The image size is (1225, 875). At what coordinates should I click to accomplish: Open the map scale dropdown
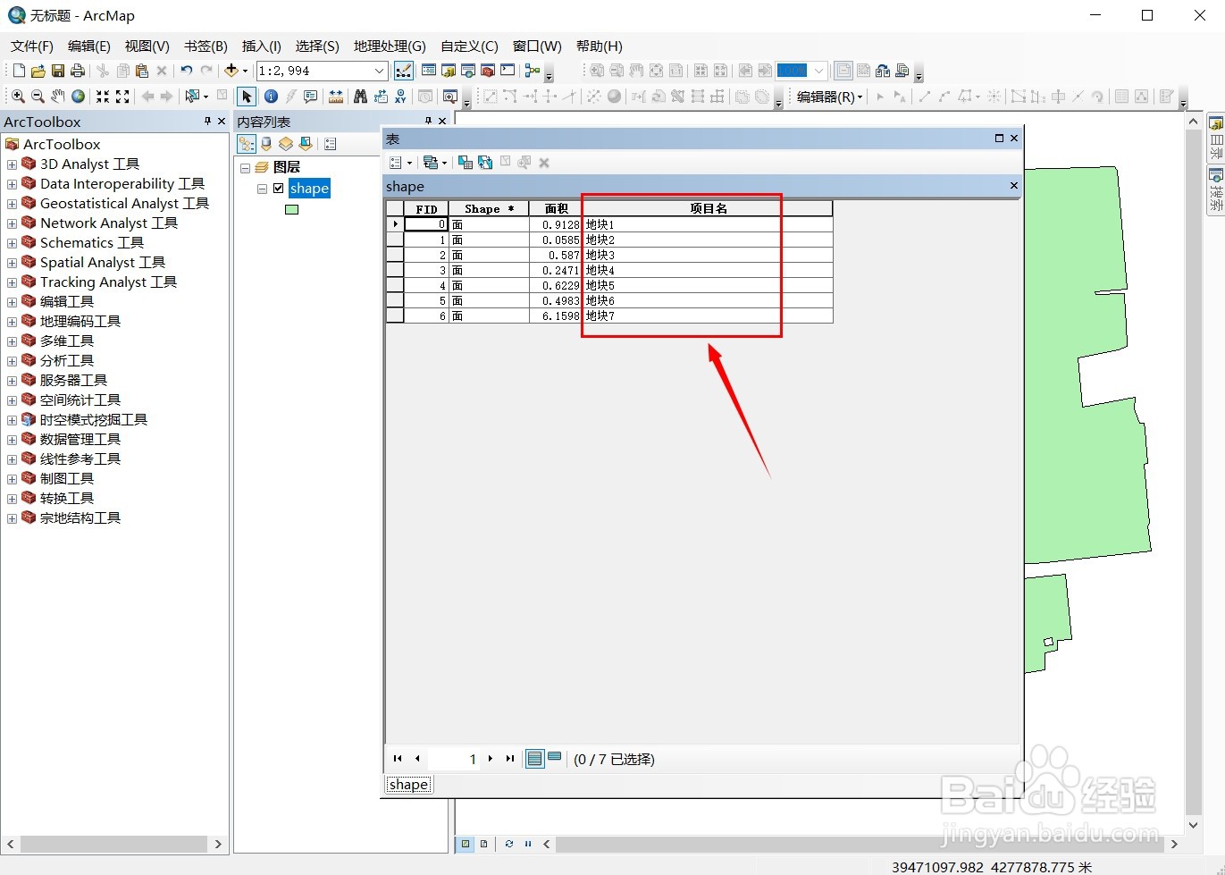[x=379, y=71]
